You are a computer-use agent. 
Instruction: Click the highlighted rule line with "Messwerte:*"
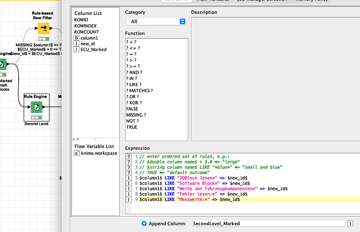point(190,200)
